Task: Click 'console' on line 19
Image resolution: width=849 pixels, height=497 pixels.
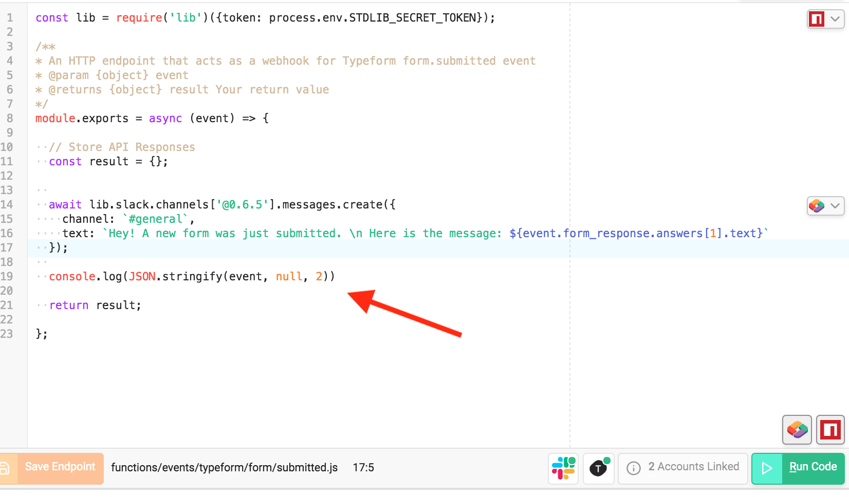Action: (x=72, y=276)
